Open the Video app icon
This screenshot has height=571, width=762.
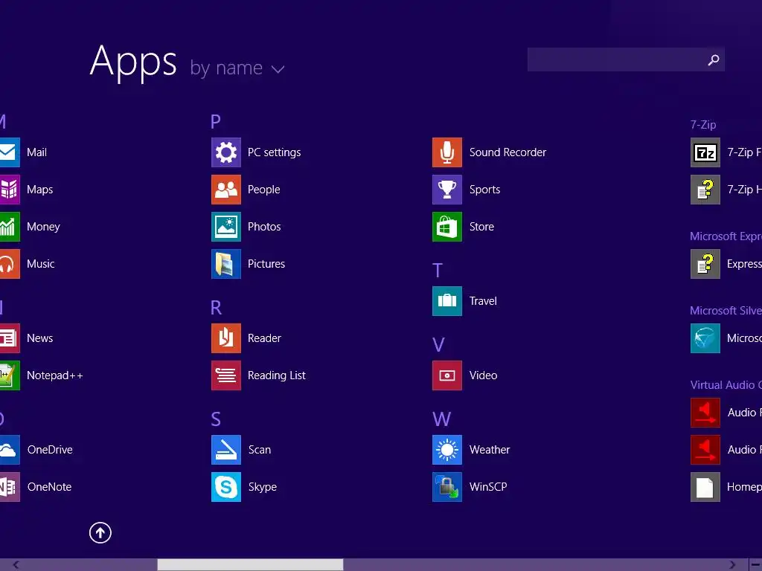point(447,375)
